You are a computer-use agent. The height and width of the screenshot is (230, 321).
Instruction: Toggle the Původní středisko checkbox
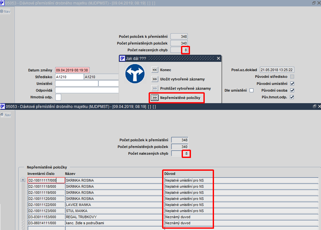coord(292,77)
